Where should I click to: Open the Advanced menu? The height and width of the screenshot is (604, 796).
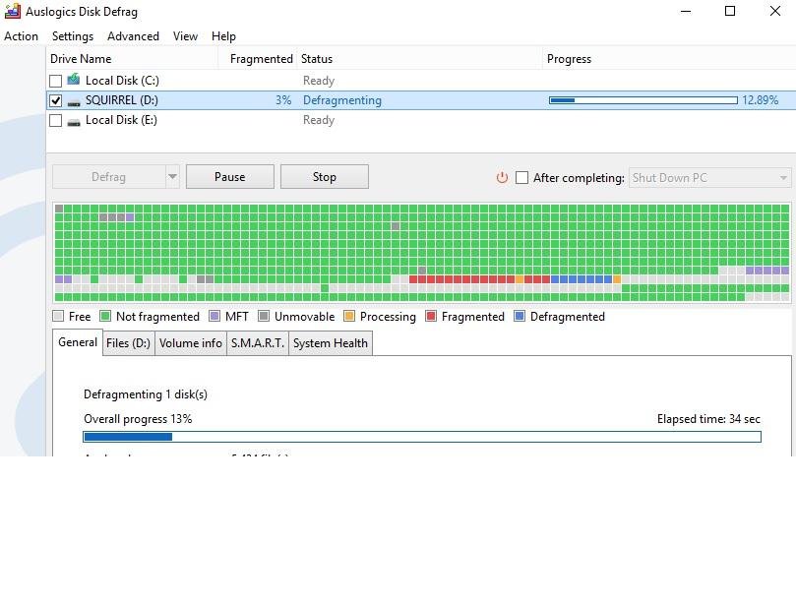(x=133, y=36)
